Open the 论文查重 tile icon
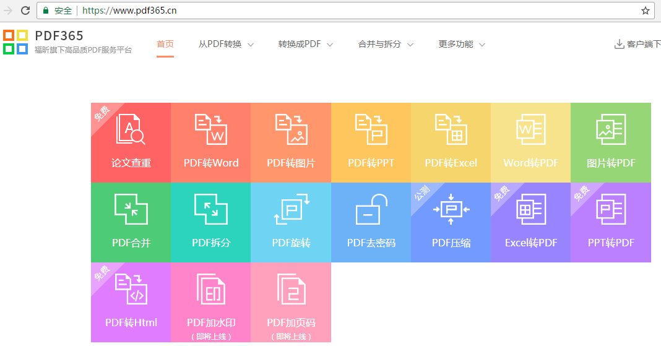This screenshot has width=661, height=346. (130, 129)
